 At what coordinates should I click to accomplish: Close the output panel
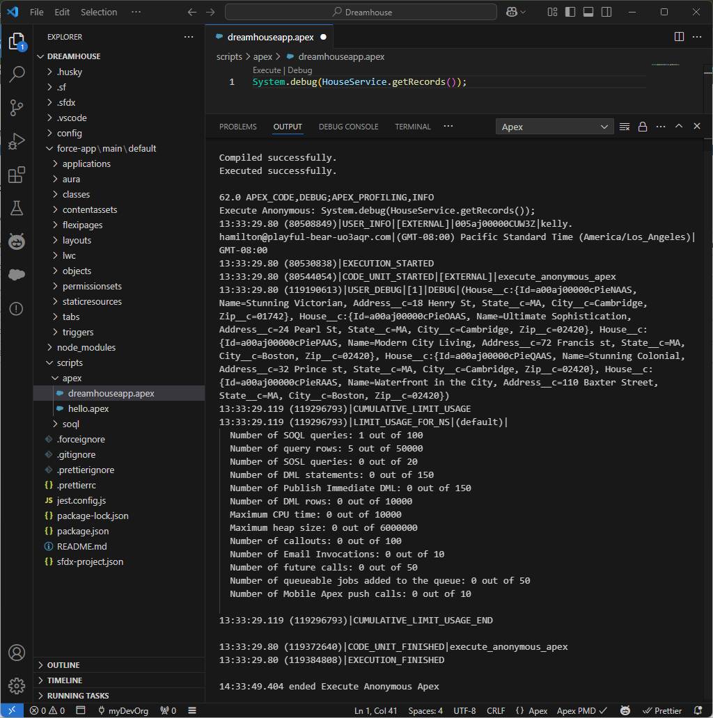coord(697,126)
